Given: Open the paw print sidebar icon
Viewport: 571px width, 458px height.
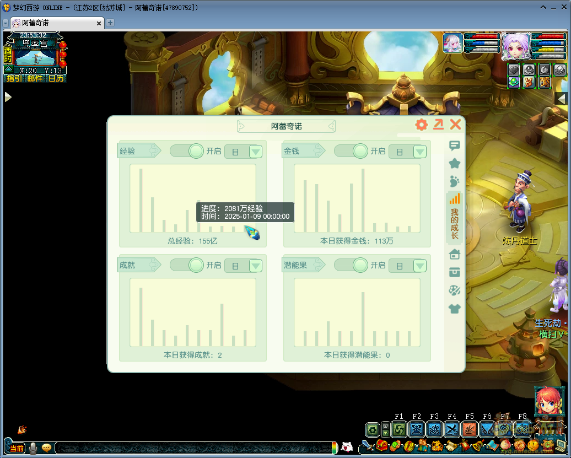Looking at the screenshot, I should click(x=455, y=181).
